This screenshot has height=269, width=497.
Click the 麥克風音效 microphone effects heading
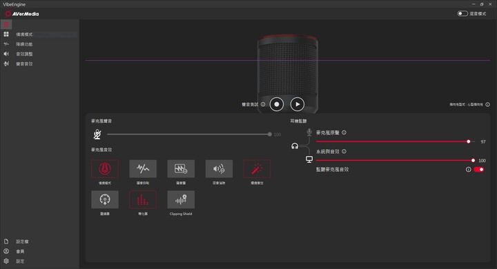101,150
